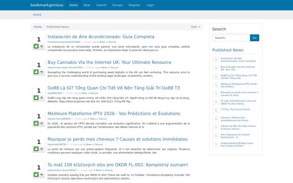Open Buy Cannabis Via the Internet UK headline
Screen dimensions: 293x183
pos(109,62)
